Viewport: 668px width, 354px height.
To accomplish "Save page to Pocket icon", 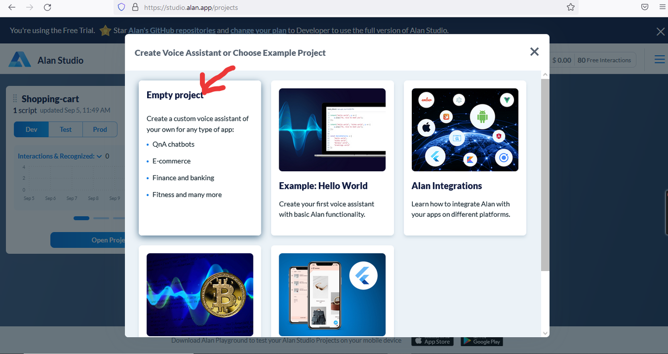I will (645, 7).
